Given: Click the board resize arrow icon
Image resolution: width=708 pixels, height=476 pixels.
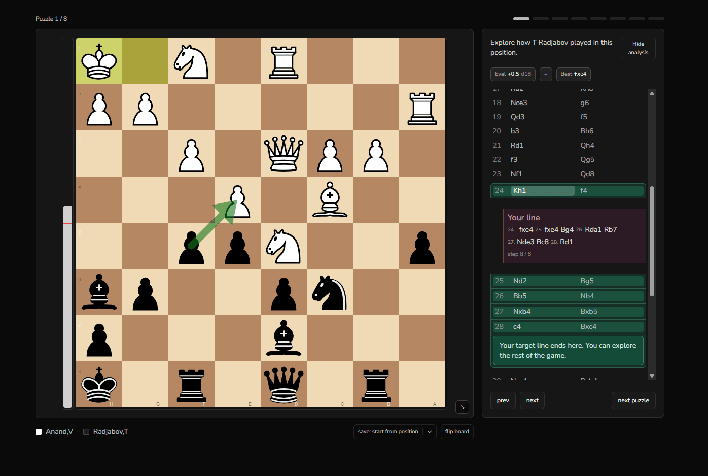Looking at the screenshot, I should 462,407.
